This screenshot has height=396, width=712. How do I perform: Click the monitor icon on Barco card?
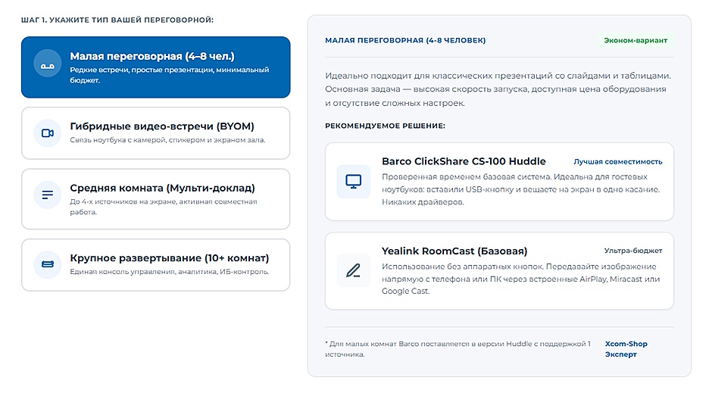pyautogui.click(x=353, y=181)
